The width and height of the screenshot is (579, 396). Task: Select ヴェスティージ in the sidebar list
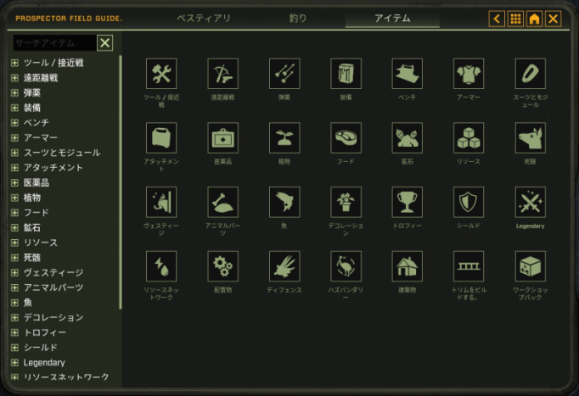(53, 272)
